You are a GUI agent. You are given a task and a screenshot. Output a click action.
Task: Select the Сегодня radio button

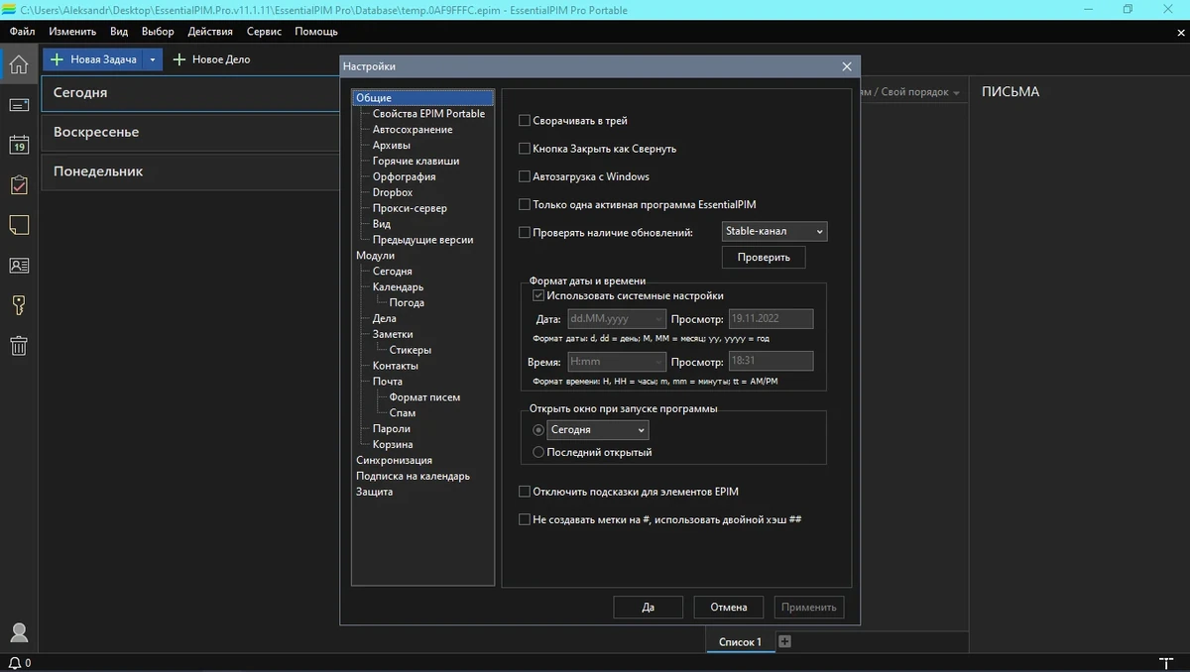[538, 430]
